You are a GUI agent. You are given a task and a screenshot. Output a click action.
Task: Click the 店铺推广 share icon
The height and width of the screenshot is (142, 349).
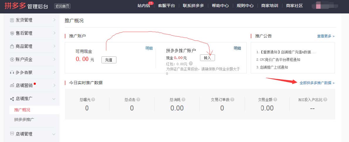pyautogui.click(x=12, y=99)
